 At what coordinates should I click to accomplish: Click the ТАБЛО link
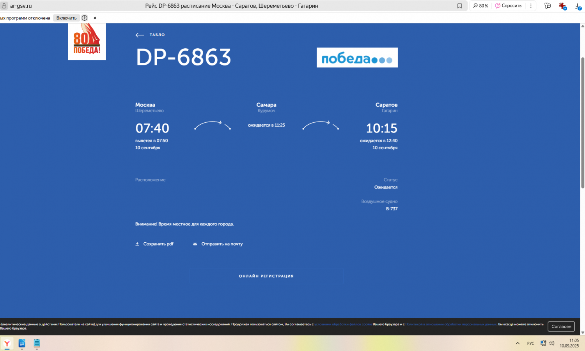(157, 35)
